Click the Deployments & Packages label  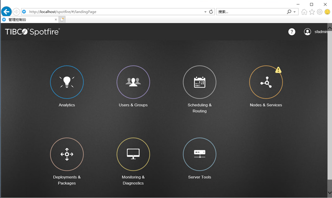point(67,180)
